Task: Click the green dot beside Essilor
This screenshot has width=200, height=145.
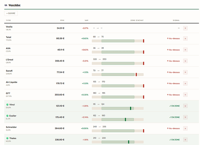Action: click(x=7, y=116)
